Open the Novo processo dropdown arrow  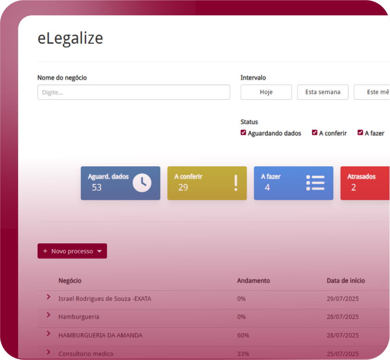[x=99, y=251]
